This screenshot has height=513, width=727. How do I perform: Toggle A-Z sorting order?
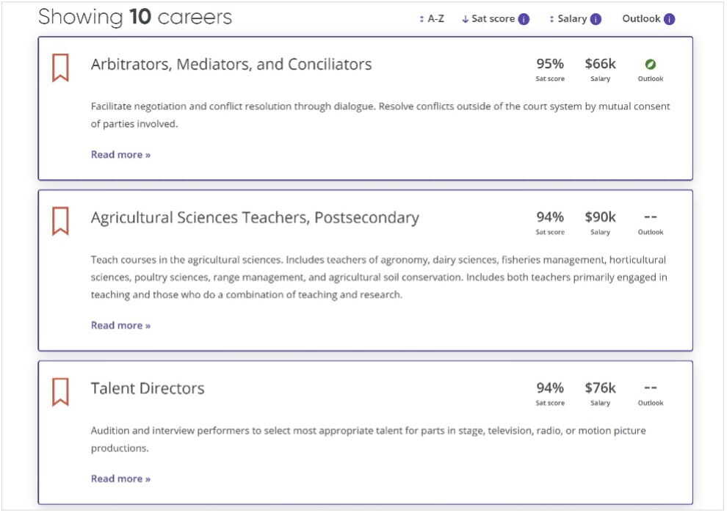(433, 18)
